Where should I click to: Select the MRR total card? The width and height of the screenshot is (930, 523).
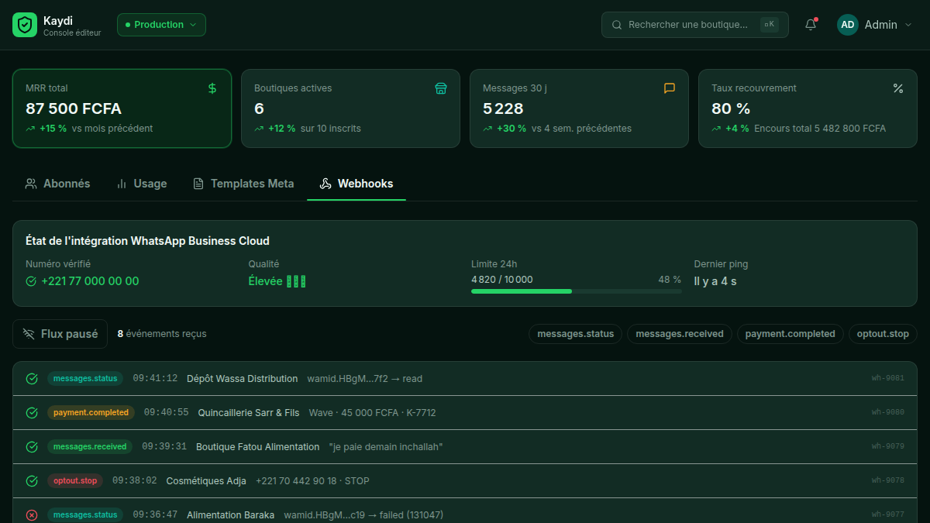tap(122, 108)
